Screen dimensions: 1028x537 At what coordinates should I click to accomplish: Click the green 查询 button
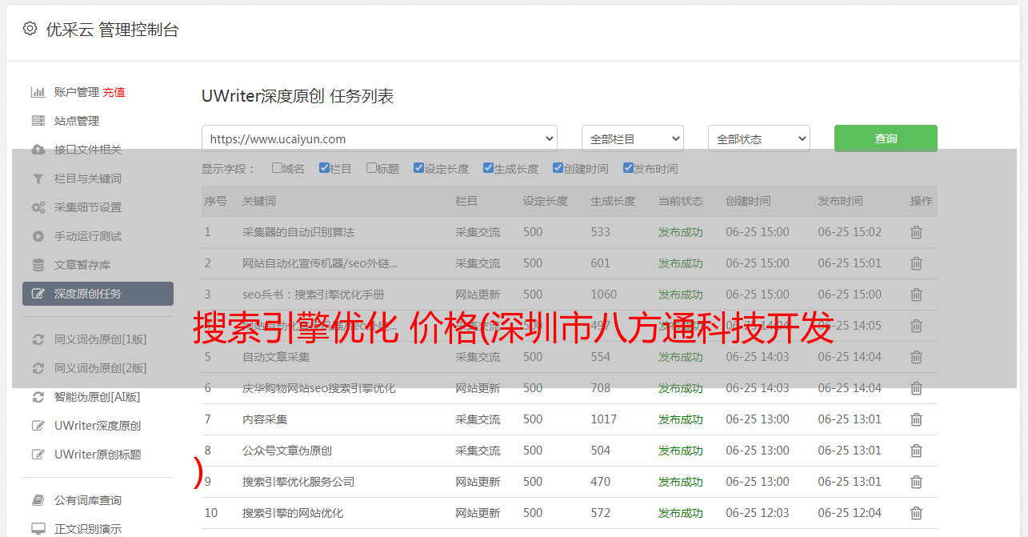885,138
